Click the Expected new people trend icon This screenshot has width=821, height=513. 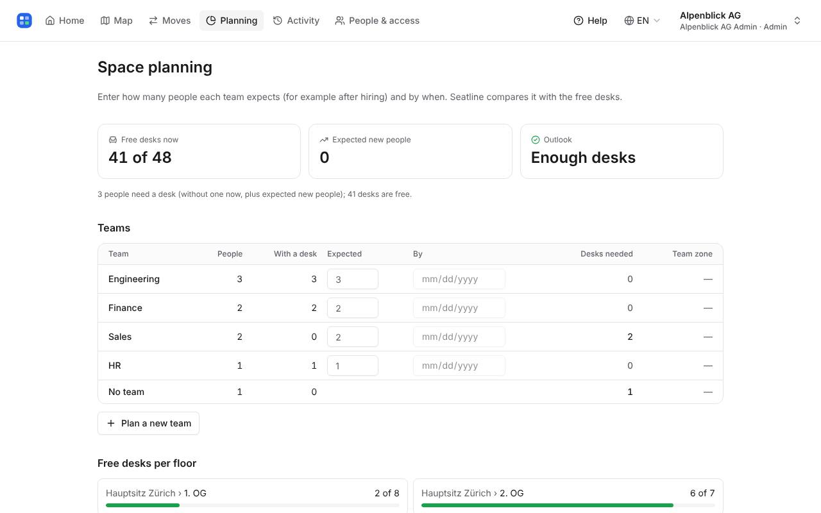pos(324,140)
